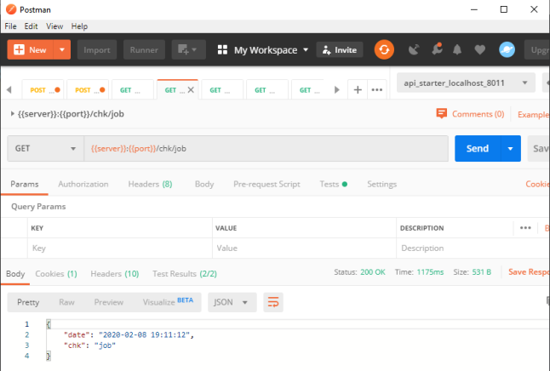Click the heart icon in header
The height and width of the screenshot is (371, 550).
point(480,50)
